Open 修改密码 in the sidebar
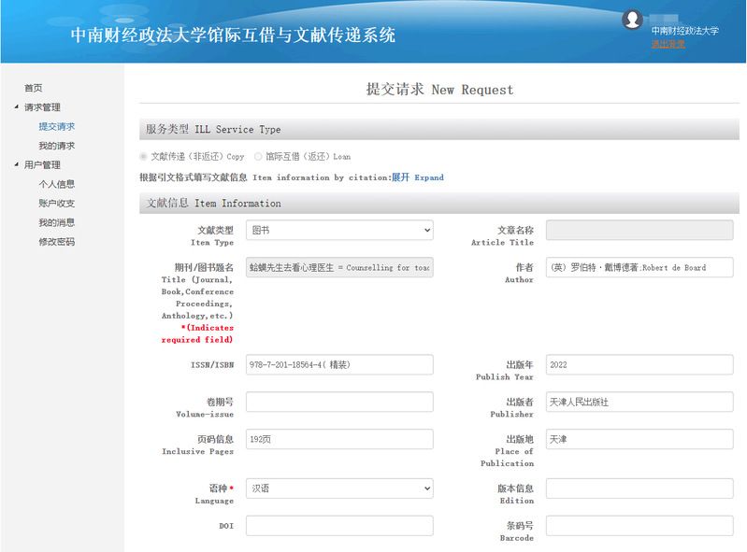 tap(56, 242)
